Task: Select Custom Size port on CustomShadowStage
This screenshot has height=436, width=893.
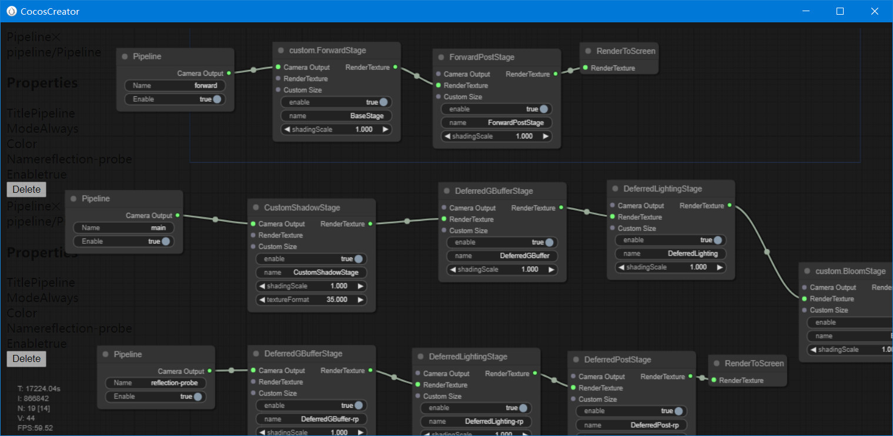Action: coord(253,247)
